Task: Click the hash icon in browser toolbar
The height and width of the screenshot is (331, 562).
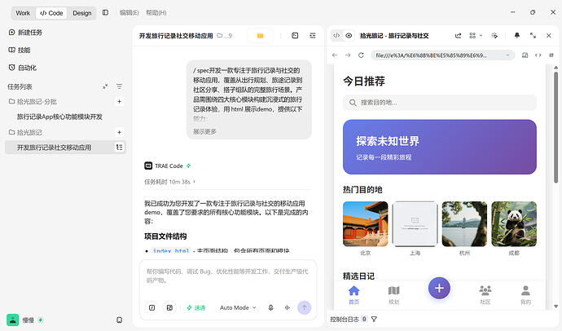Action: (551, 55)
